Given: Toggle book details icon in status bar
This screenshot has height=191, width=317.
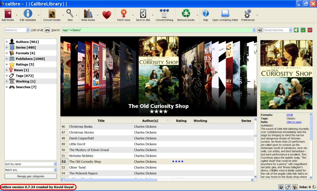Looking at the screenshot, I should click(x=295, y=187).
